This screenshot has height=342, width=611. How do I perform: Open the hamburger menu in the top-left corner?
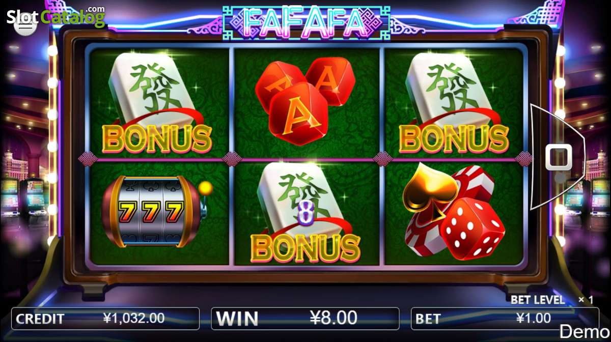[23, 25]
